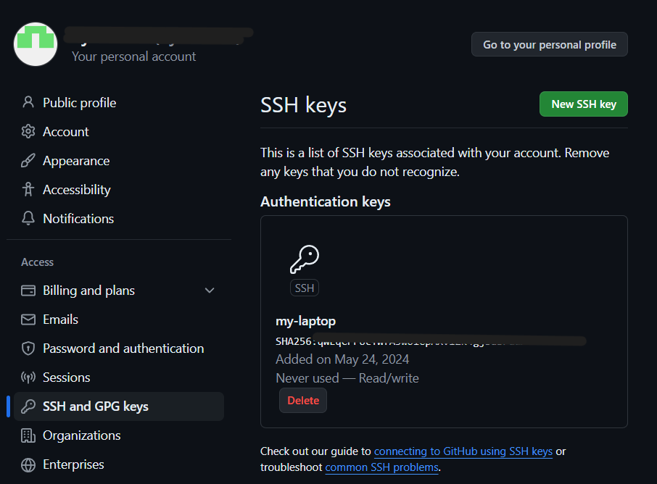The height and width of the screenshot is (484, 657).
Task: Open the connecting to GitHub using SSH guide
Action: point(463,451)
